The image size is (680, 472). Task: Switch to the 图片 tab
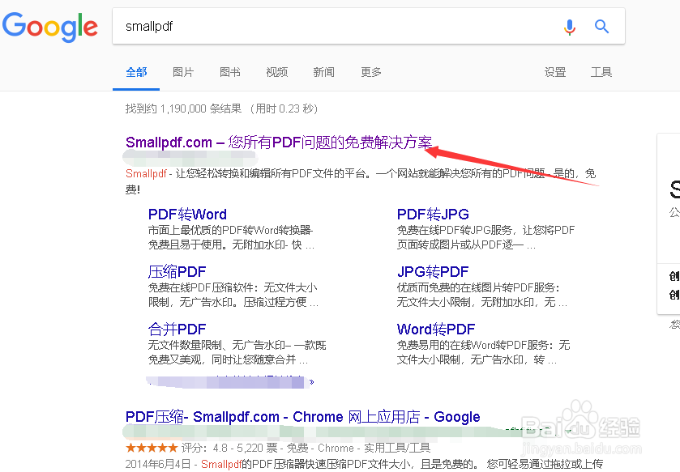[x=183, y=72]
